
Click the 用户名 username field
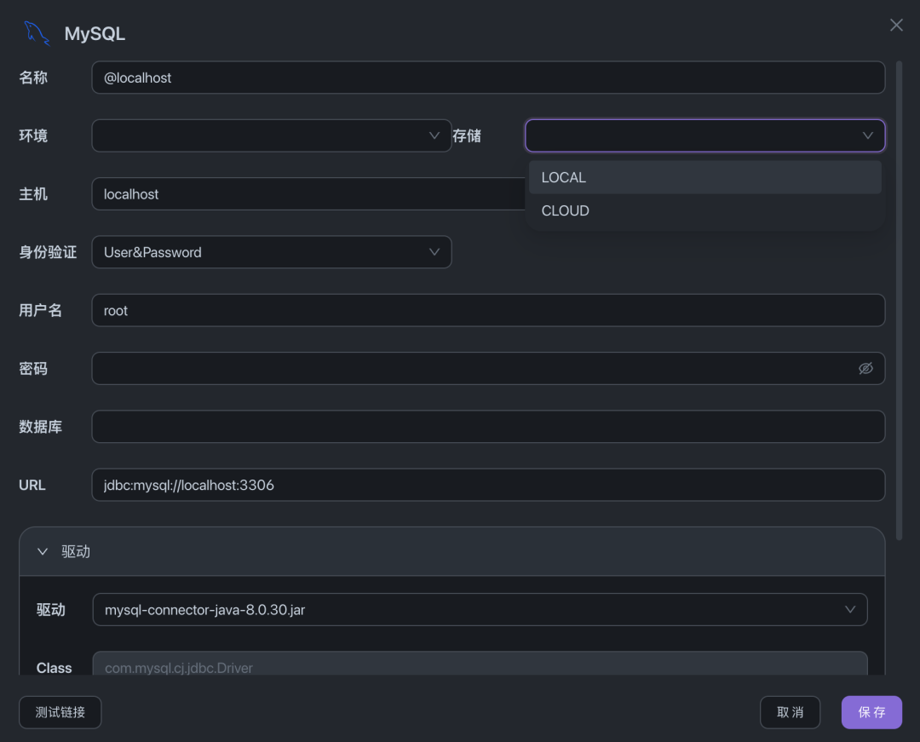coord(487,311)
